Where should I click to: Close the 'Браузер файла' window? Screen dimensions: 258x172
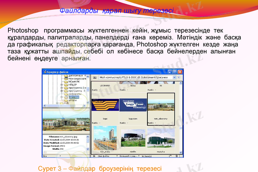click(180, 72)
